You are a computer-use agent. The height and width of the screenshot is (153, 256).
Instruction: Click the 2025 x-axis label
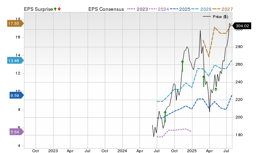(x=192, y=151)
